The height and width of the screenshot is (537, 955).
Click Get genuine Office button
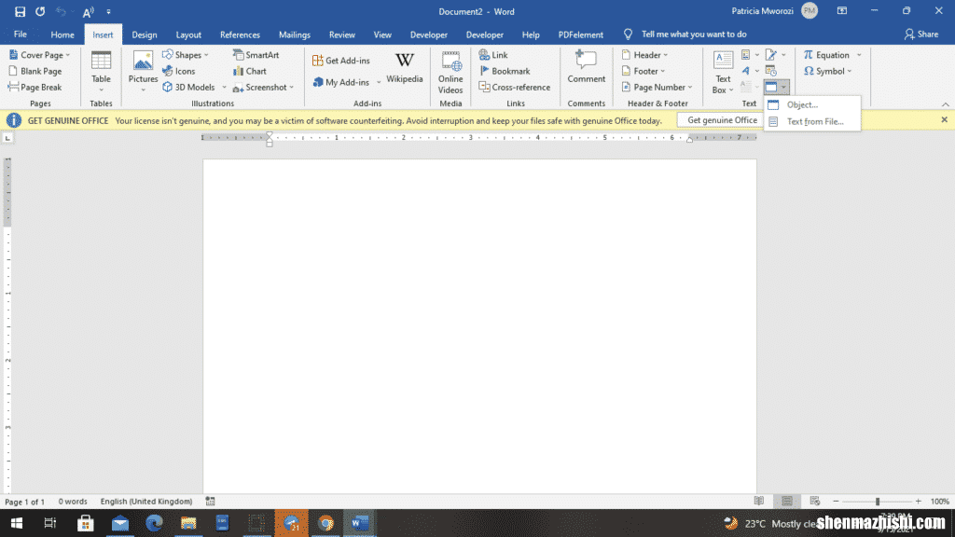coord(722,120)
